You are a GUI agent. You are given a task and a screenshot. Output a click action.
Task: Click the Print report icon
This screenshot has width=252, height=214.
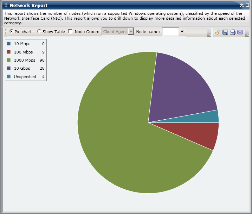pos(233,32)
